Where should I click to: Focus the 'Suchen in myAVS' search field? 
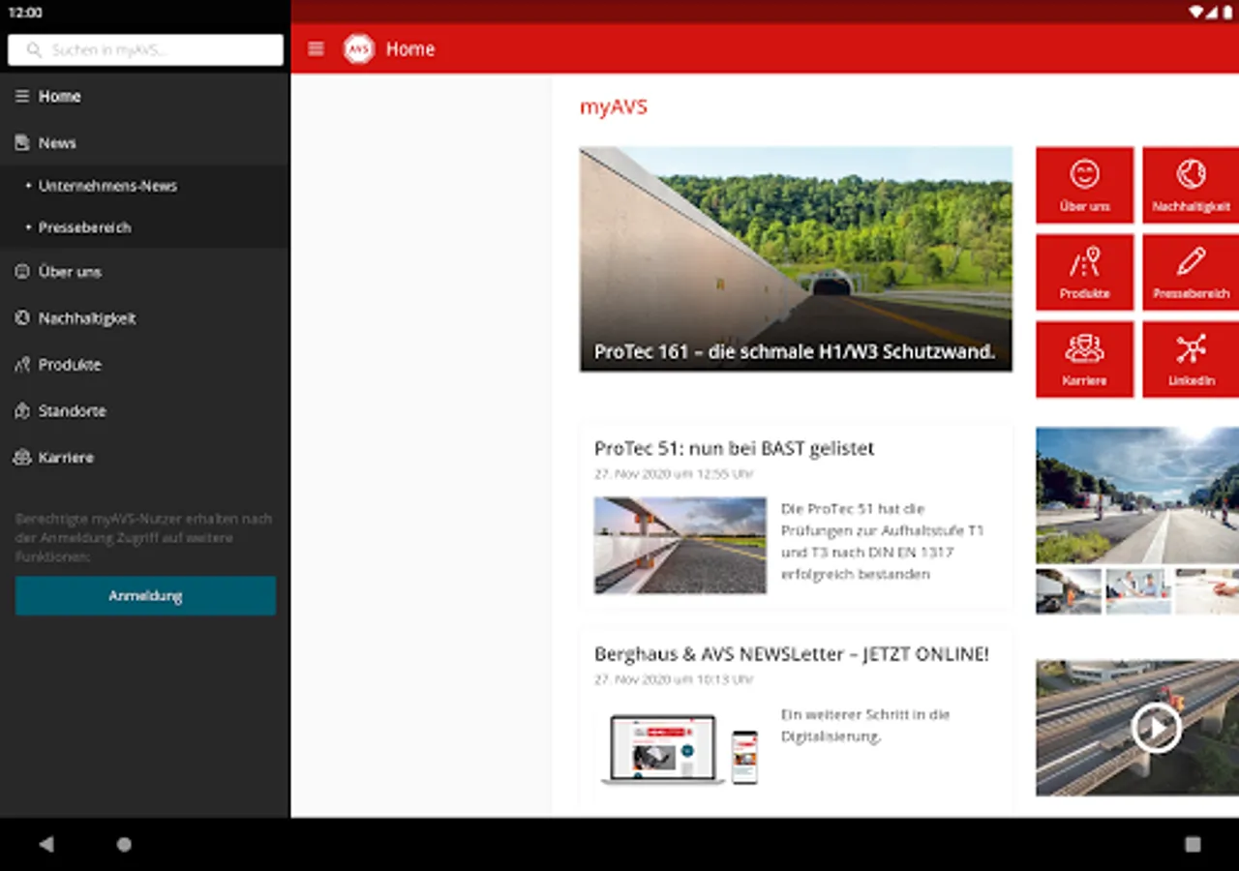click(145, 50)
